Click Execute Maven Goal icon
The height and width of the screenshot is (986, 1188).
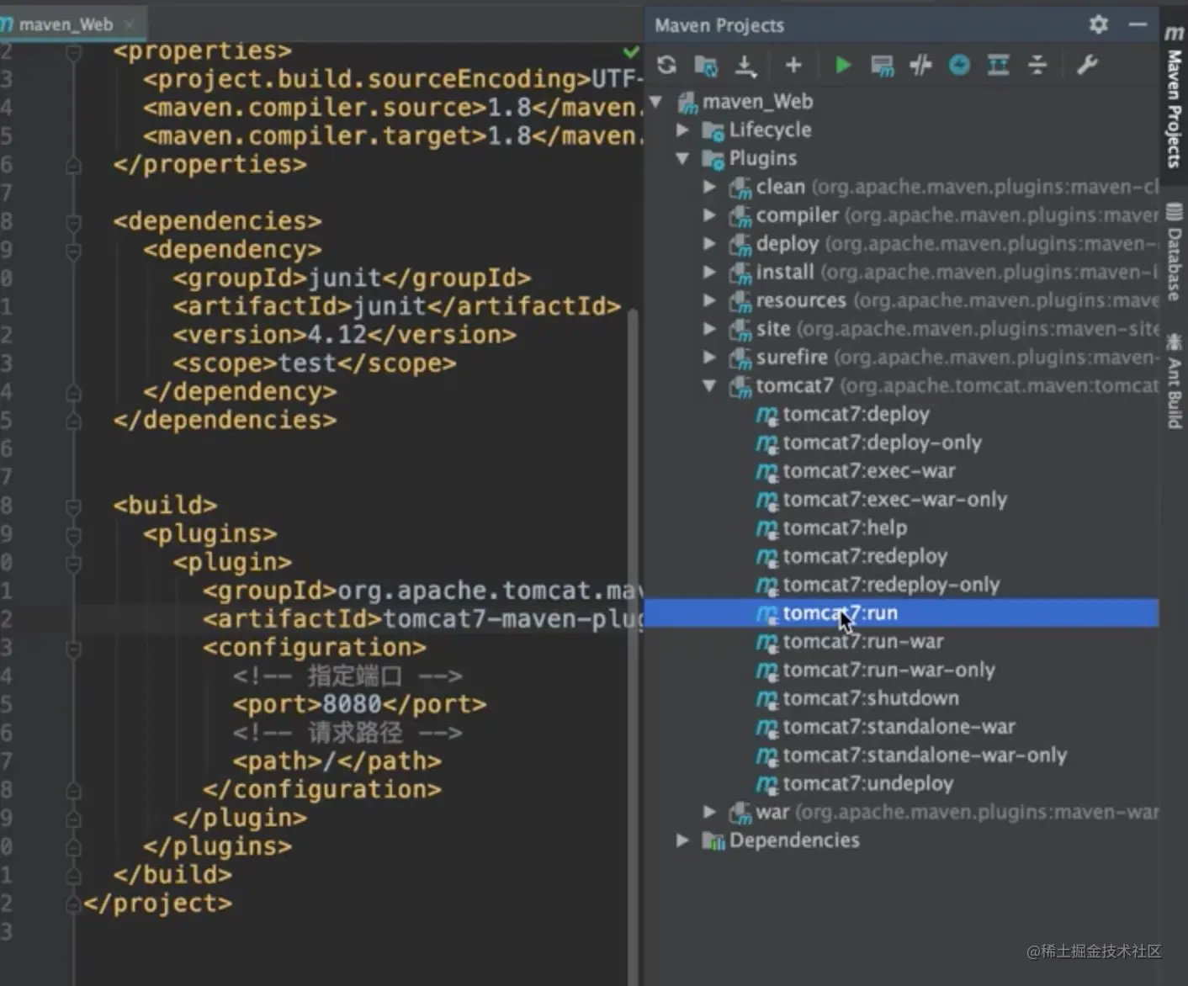(x=882, y=66)
